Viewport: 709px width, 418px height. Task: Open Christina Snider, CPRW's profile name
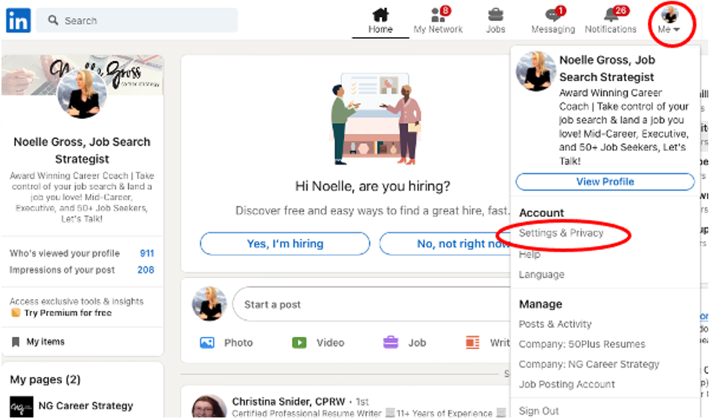pyautogui.click(x=288, y=402)
